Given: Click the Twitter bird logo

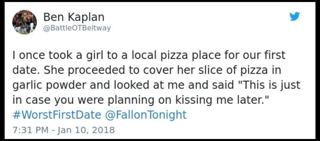Looking at the screenshot, I should (295, 16).
